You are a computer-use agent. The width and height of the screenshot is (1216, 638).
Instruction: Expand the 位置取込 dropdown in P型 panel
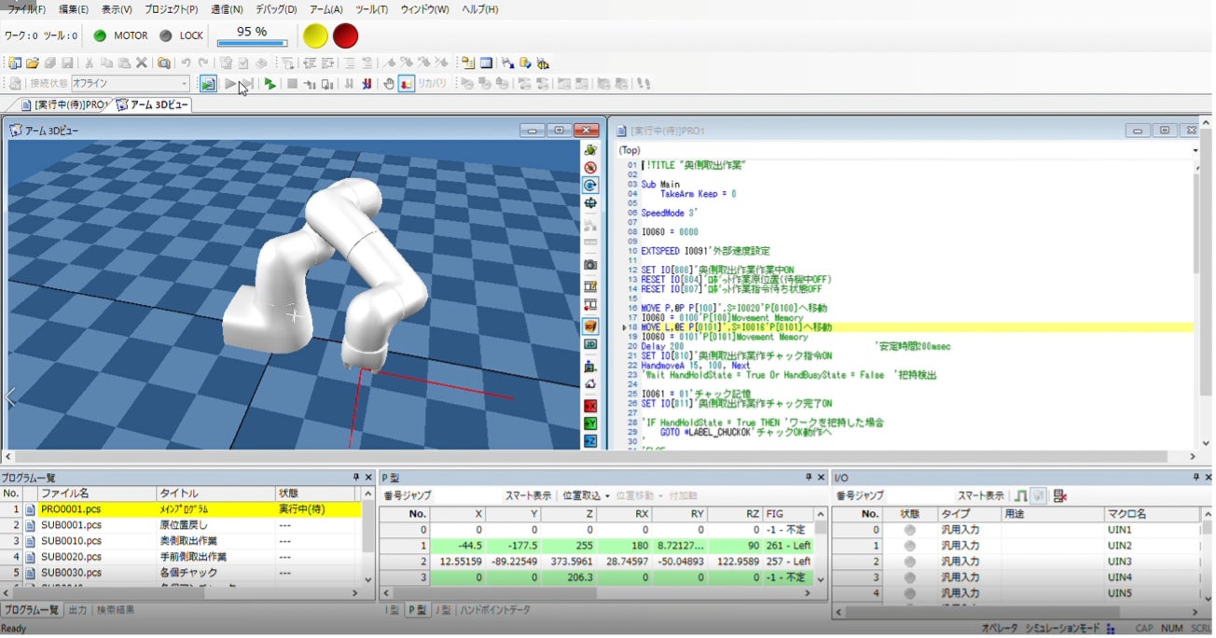point(586,495)
